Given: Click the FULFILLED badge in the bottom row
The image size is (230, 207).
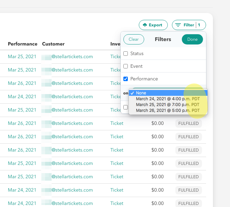Looking at the screenshot, I should coord(189,203).
